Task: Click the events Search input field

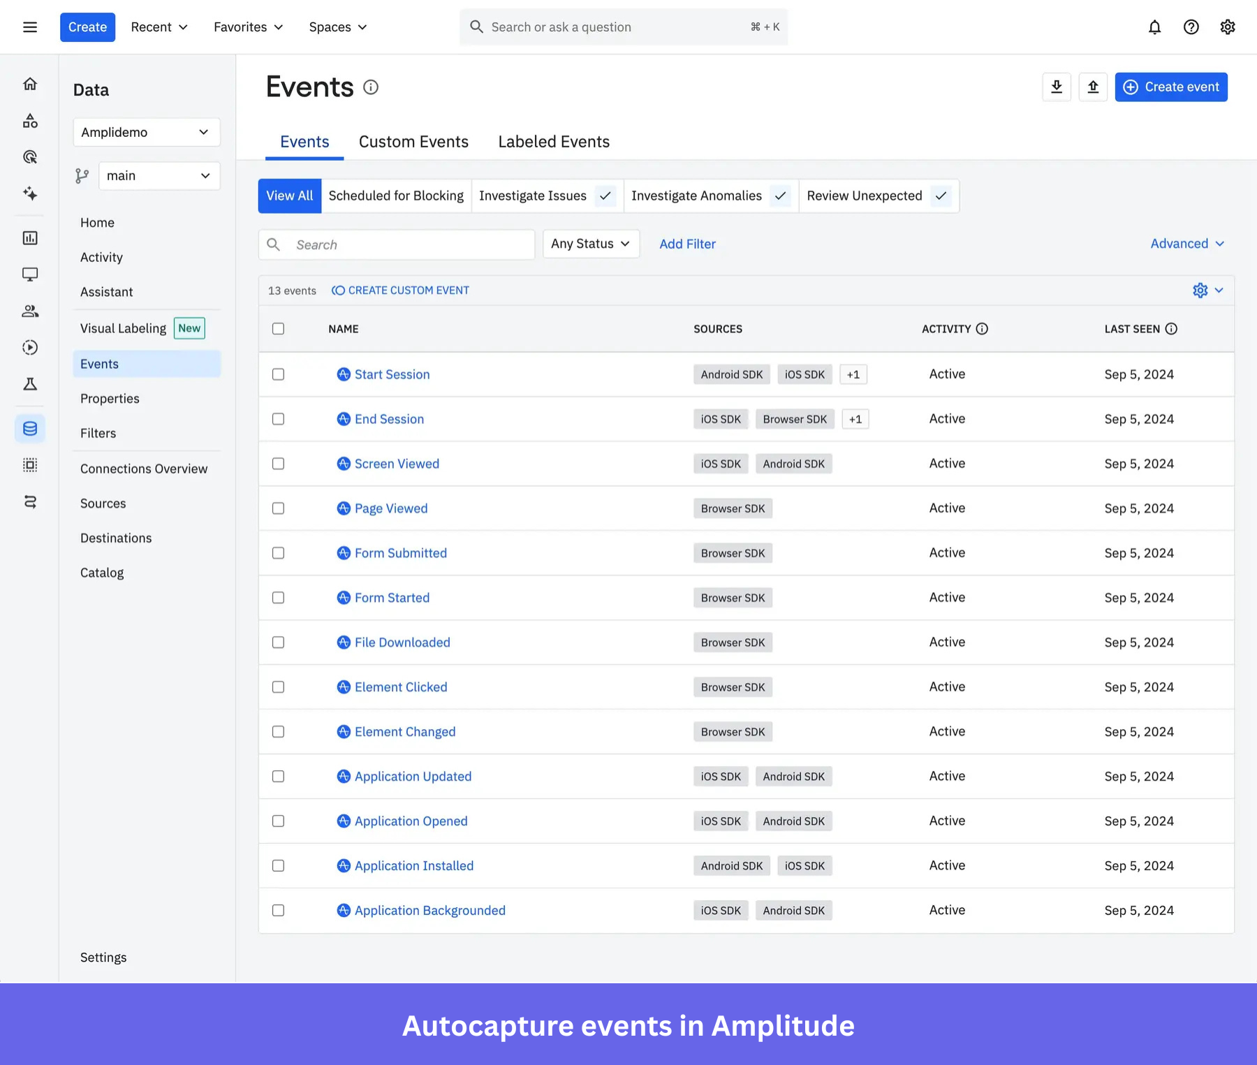Action: [x=397, y=245]
